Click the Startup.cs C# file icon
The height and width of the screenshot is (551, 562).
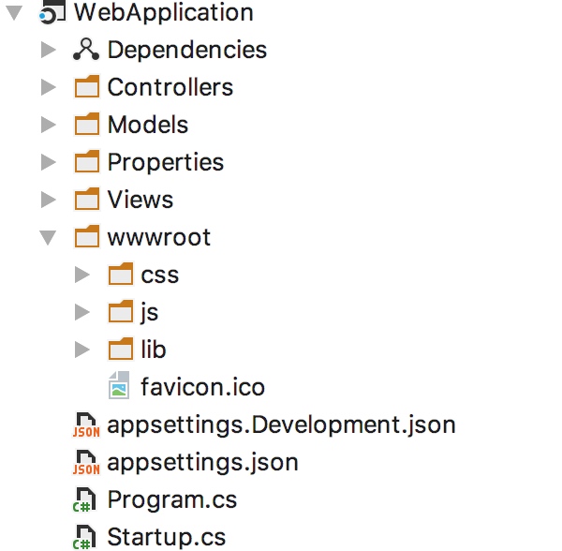(x=86, y=537)
